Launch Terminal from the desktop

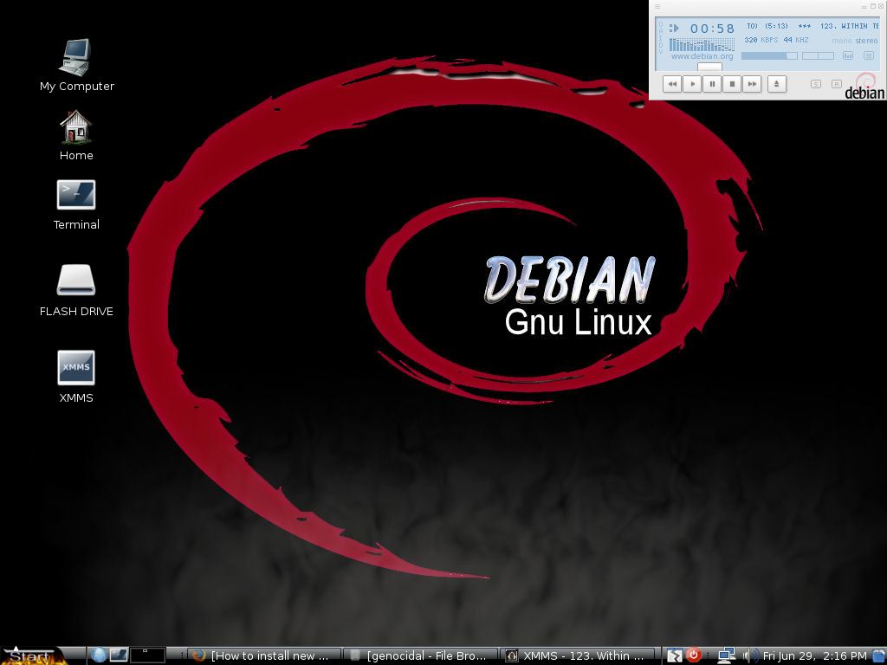point(76,204)
